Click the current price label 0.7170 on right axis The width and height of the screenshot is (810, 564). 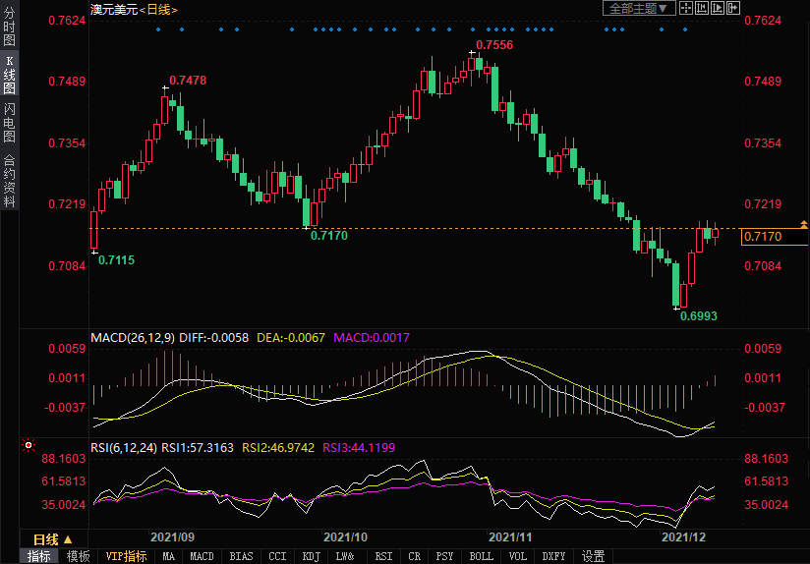(764, 237)
